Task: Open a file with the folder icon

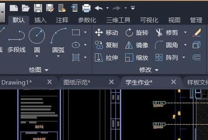Action: tap(26, 8)
